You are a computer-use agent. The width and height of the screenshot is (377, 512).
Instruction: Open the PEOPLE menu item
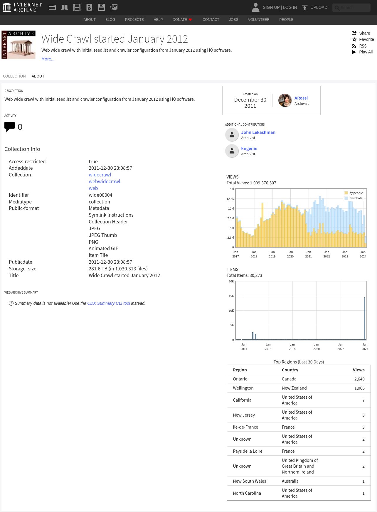pos(286,20)
